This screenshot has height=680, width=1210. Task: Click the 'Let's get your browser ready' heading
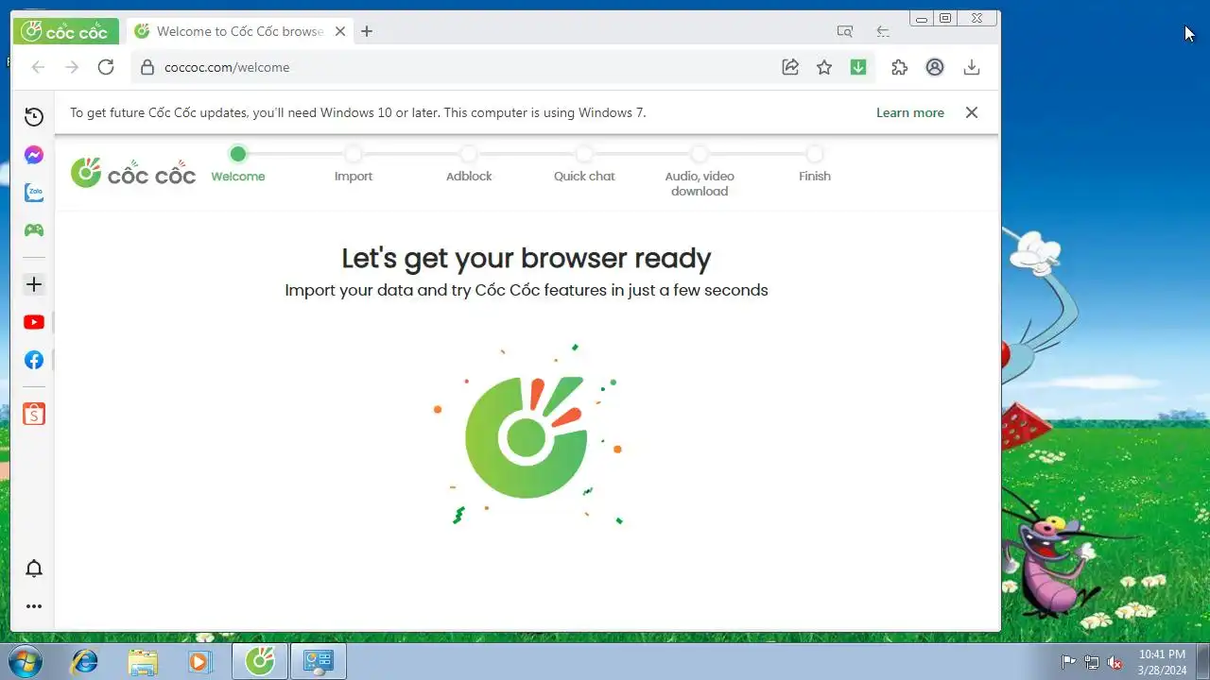(x=527, y=258)
